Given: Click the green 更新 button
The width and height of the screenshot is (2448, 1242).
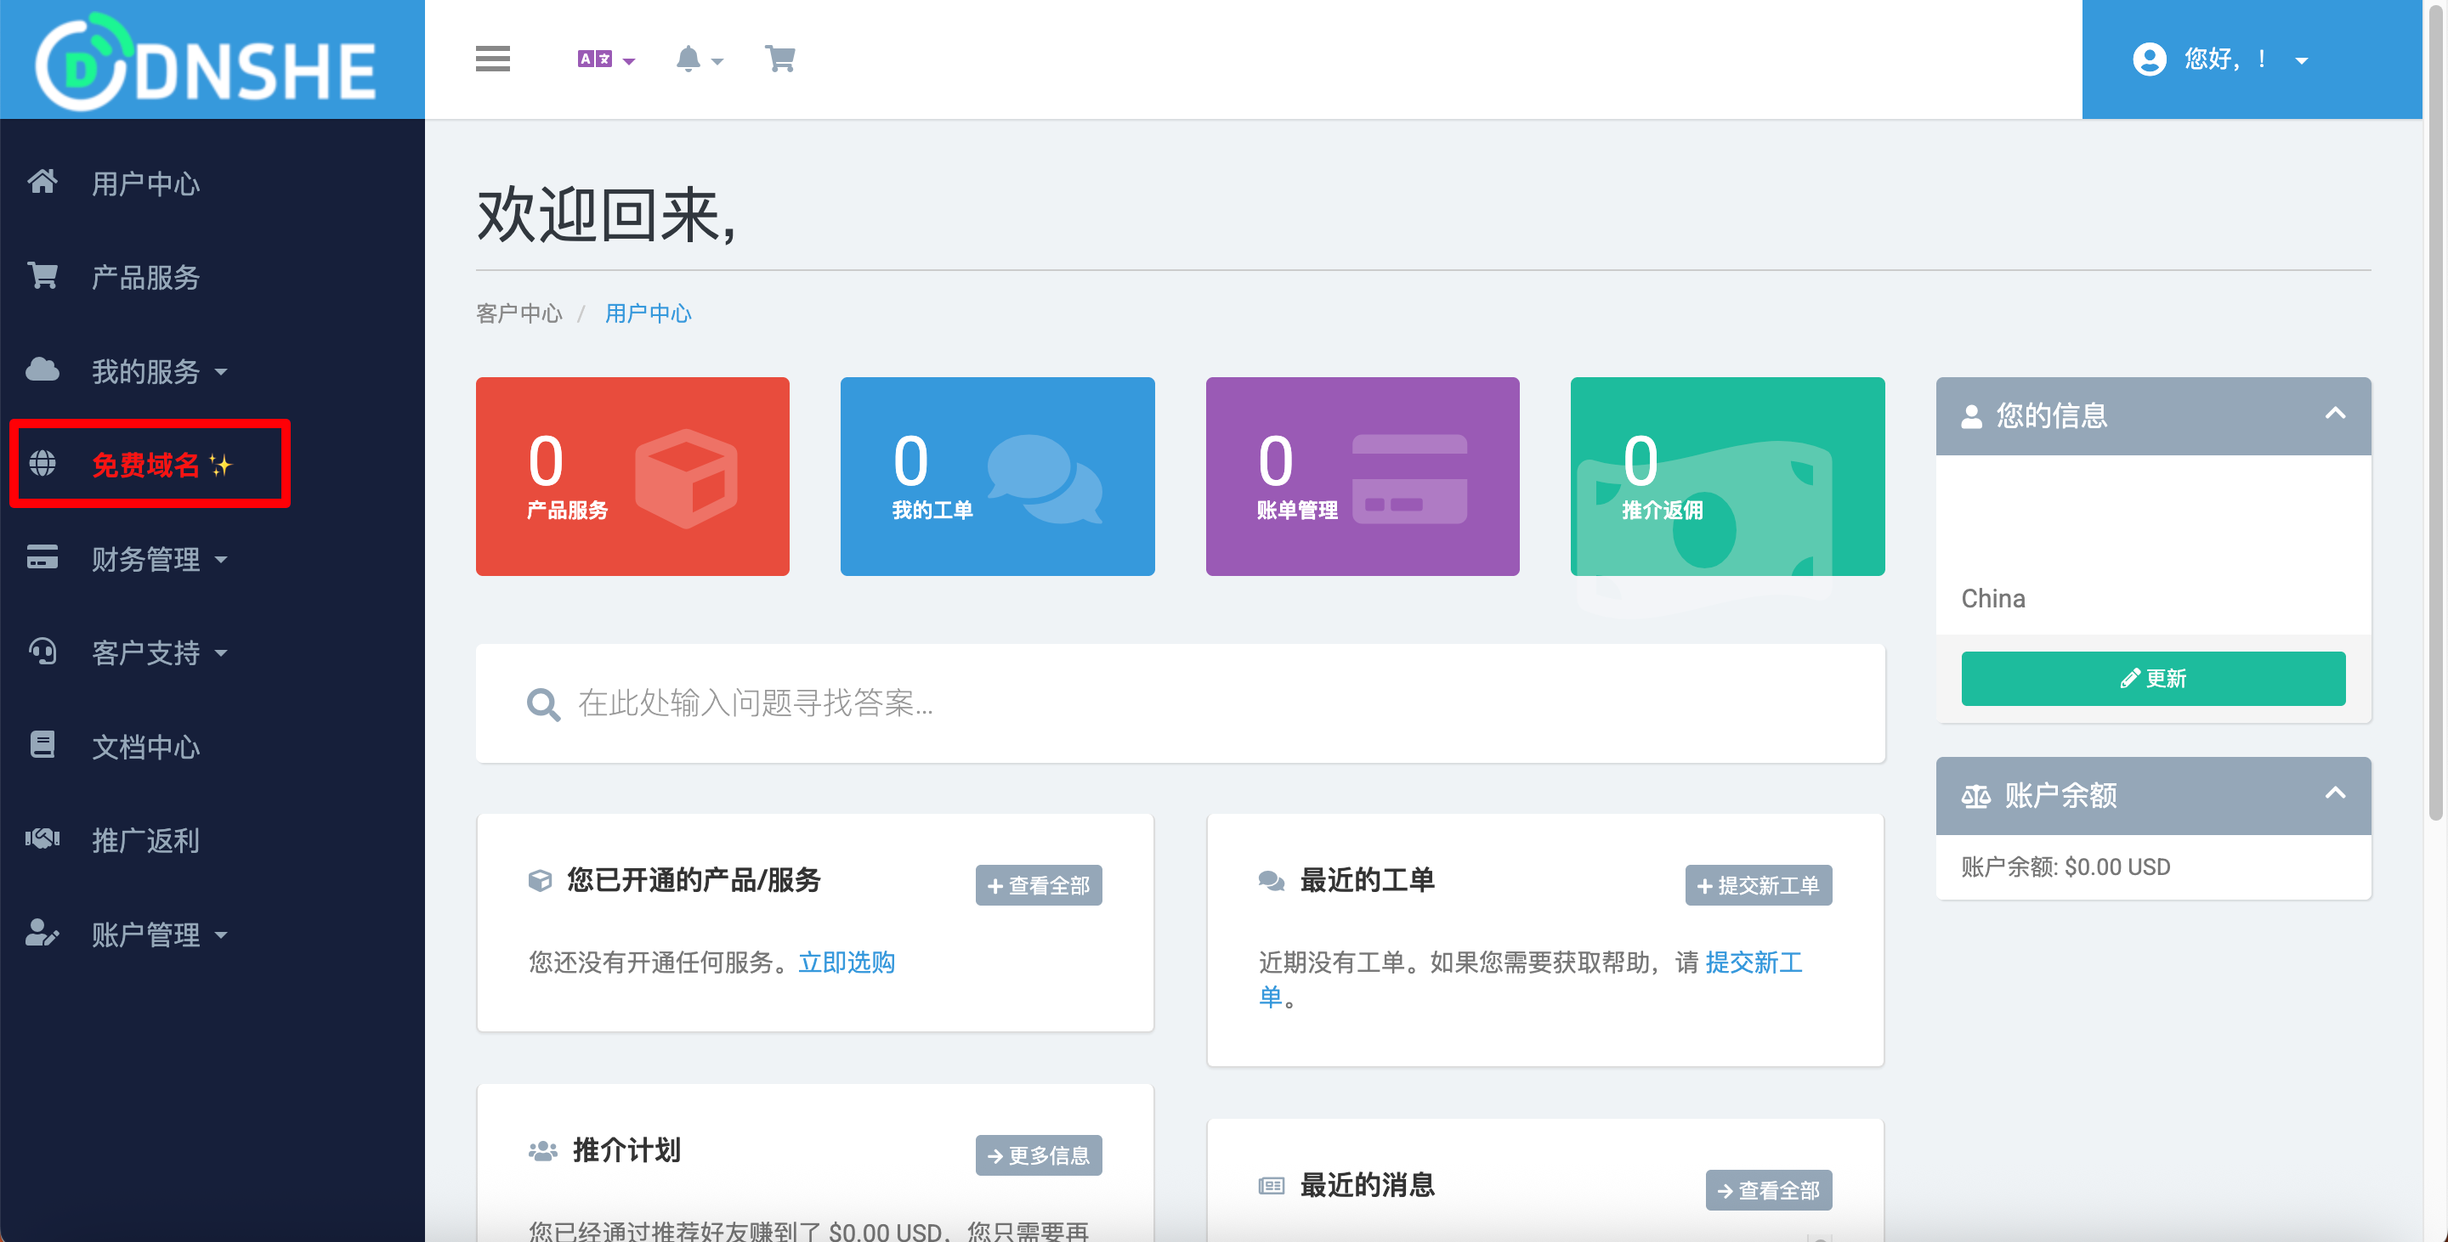Looking at the screenshot, I should click(2152, 678).
